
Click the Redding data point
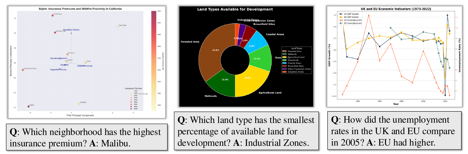tap(79, 104)
